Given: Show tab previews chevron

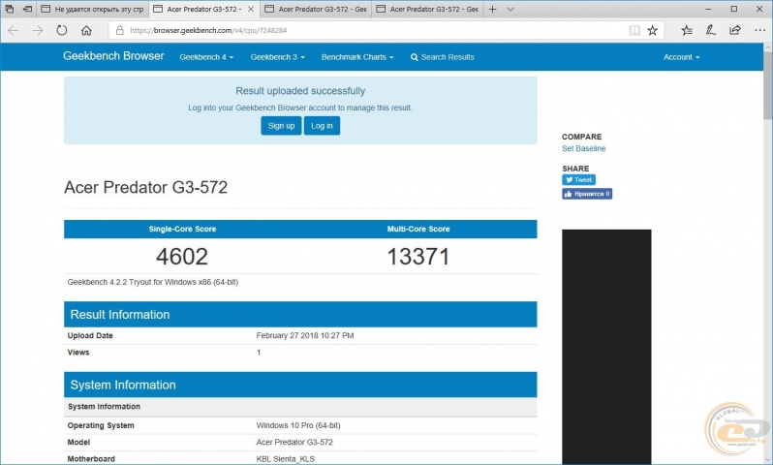Looking at the screenshot, I should 510,9.
